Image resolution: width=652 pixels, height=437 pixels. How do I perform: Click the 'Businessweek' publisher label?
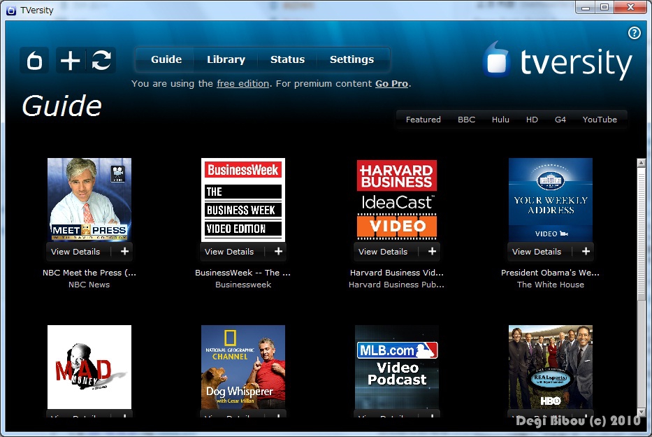point(243,285)
